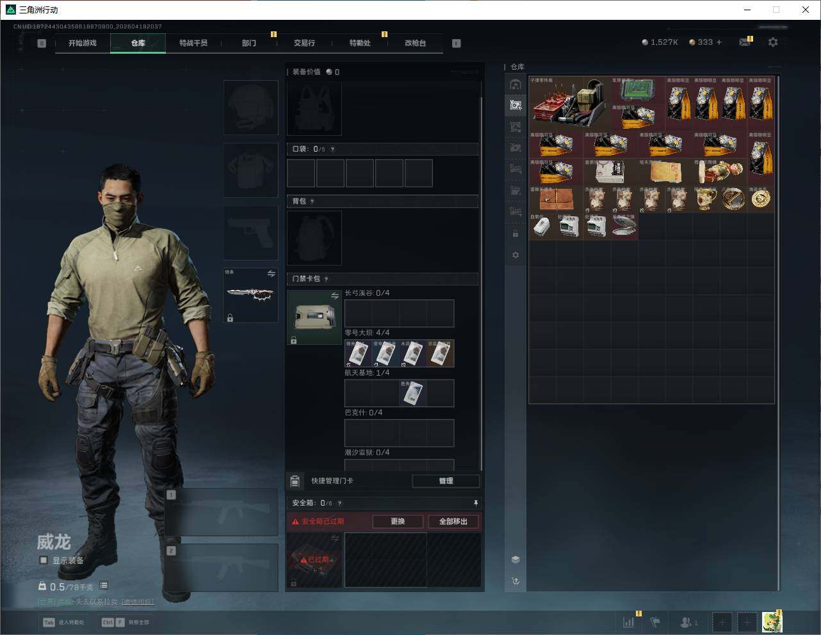Viewport: 821px width, 635px height.
Task: Toggle swap arrows on keycard case
Action: pos(334,296)
